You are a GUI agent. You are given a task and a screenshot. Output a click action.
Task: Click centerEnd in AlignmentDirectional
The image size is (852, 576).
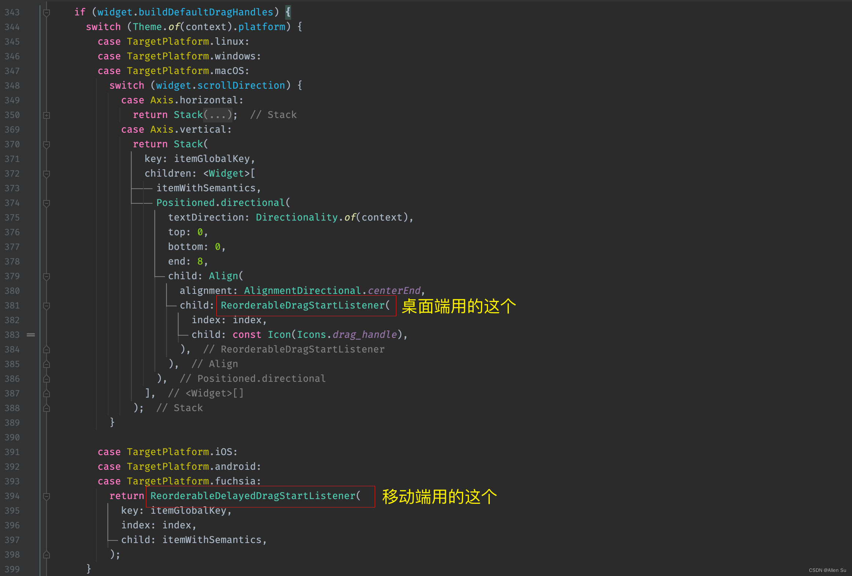[394, 291]
